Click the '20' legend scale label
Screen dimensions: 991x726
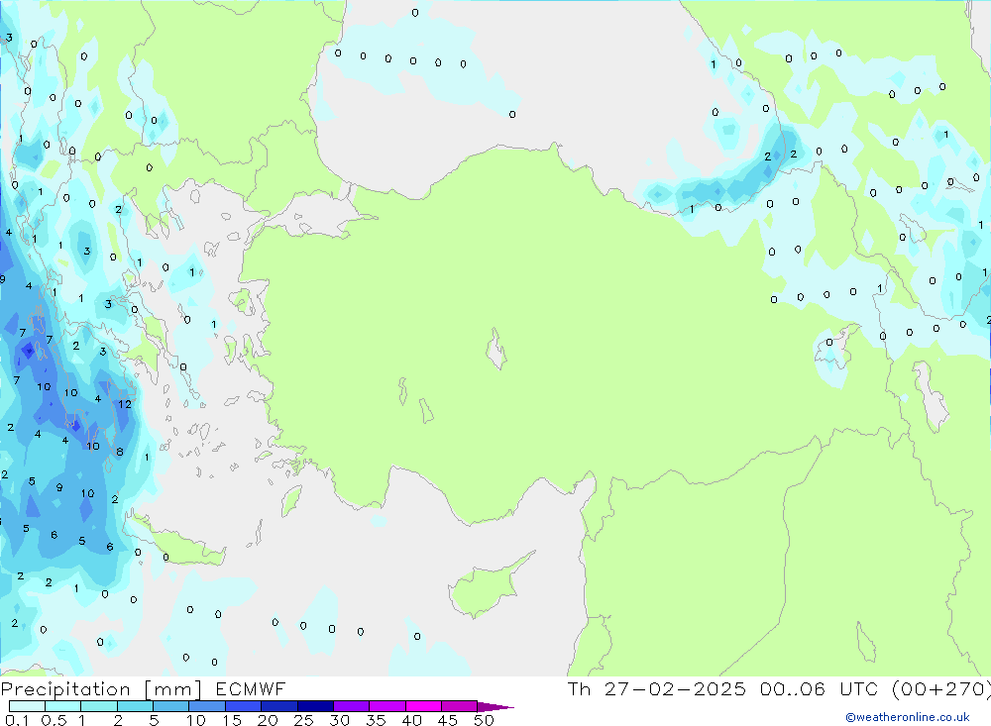pos(268,720)
